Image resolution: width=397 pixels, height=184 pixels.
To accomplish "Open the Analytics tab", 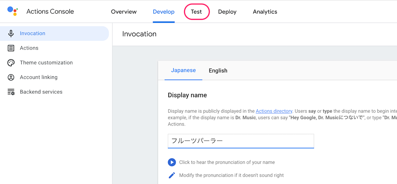I will click(x=265, y=12).
